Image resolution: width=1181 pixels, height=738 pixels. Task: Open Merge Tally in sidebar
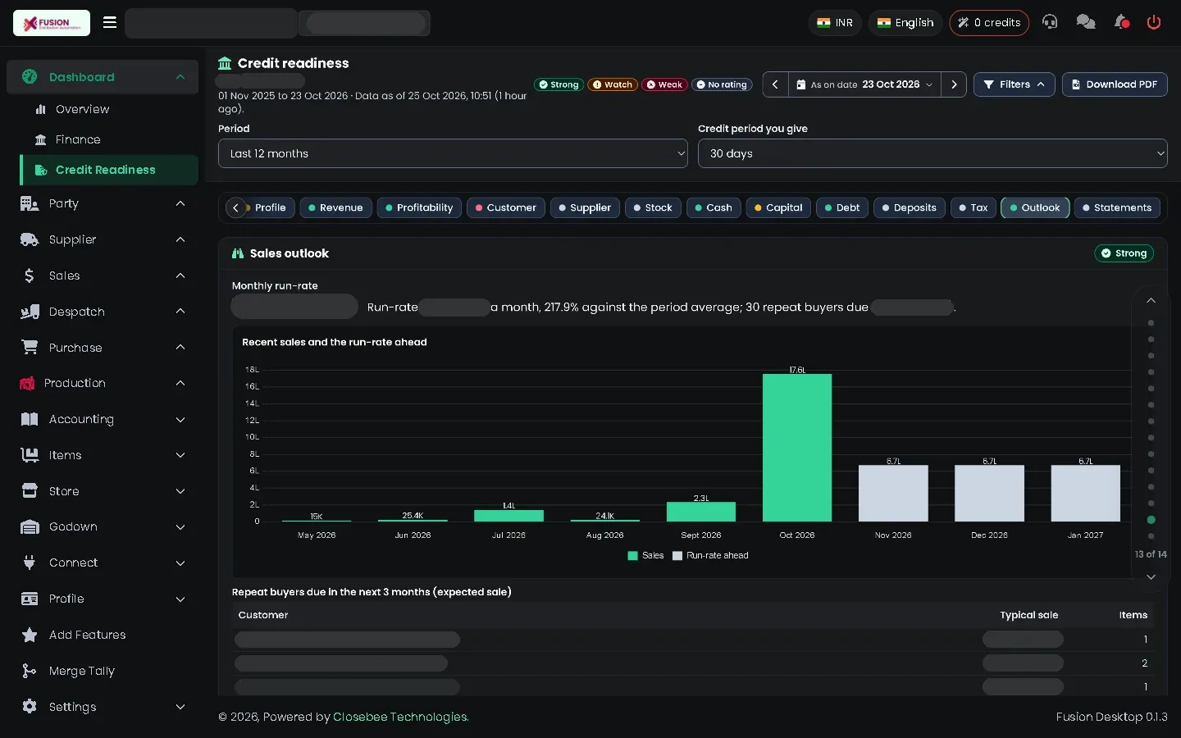(103, 671)
